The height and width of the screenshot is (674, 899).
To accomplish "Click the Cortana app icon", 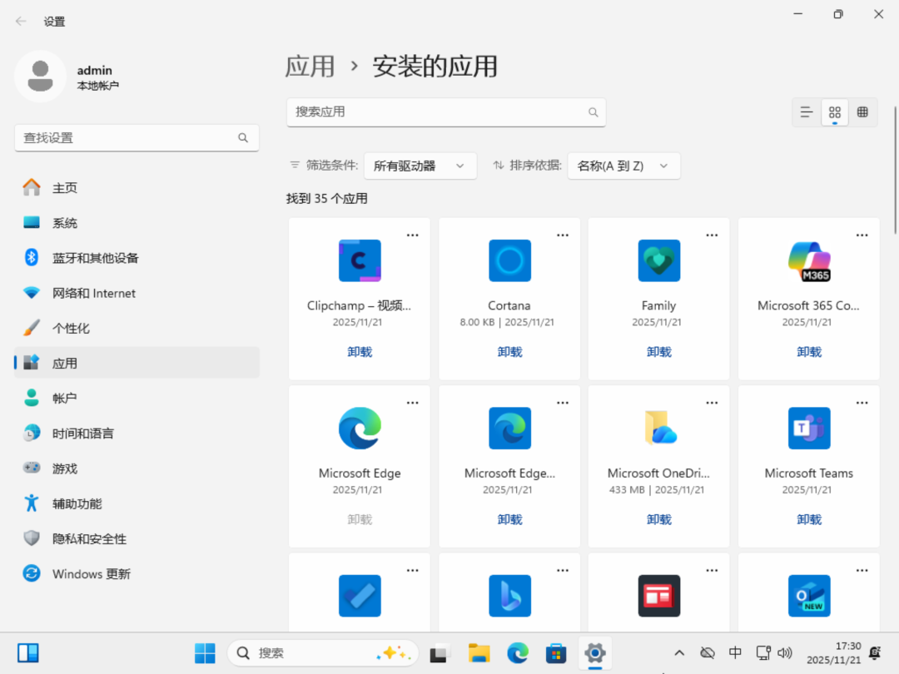I will [x=509, y=260].
